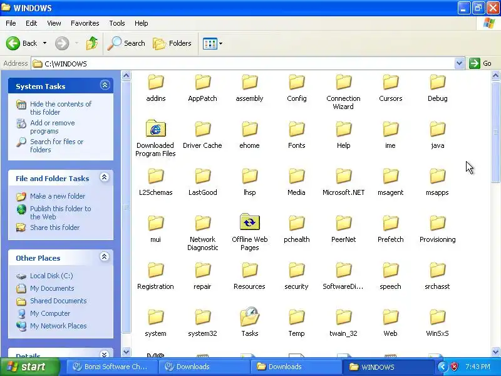Viewport: 501px width, 376px height.
Task: Go to My Network Places
Action: [x=51, y=326]
